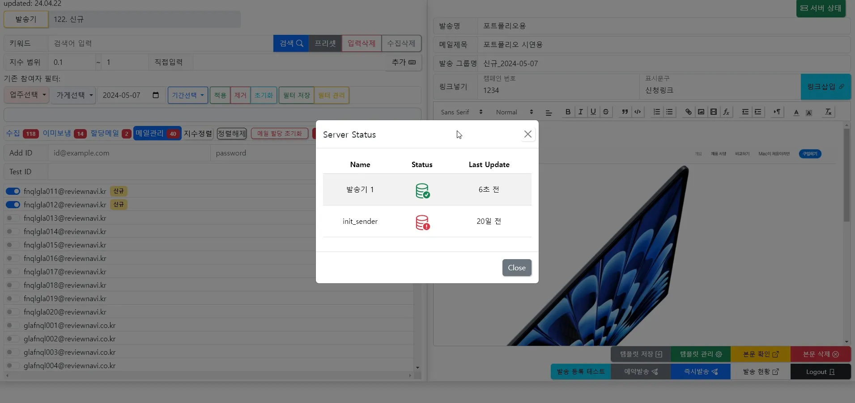Image resolution: width=855 pixels, height=403 pixels.
Task: Click the 링크삽입 link insert button
Action: (x=825, y=87)
